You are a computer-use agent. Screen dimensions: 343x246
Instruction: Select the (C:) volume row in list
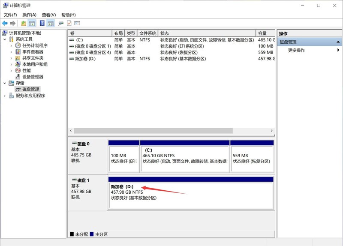(172, 40)
